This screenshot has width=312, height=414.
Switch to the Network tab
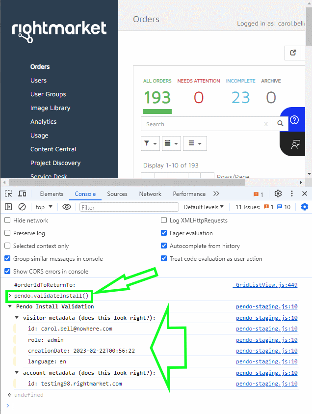[150, 194]
